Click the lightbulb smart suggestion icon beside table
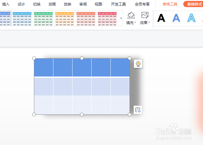 pyautogui.click(x=138, y=64)
